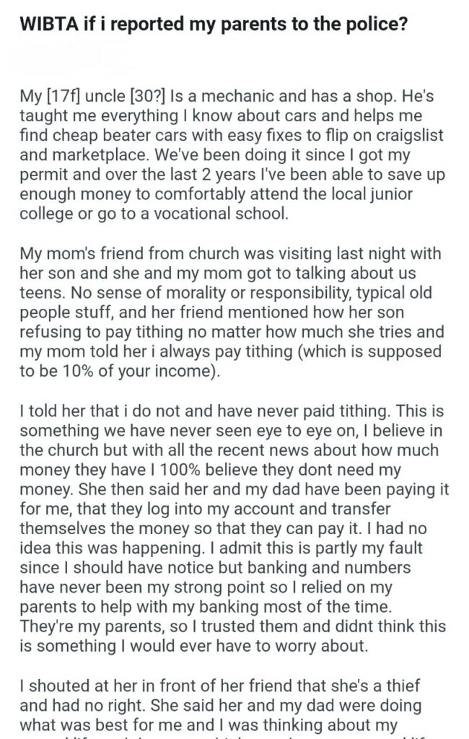Image resolution: width=469 pixels, height=739 pixels.
Task: Click the post title about reporting parents
Action: 213,24
